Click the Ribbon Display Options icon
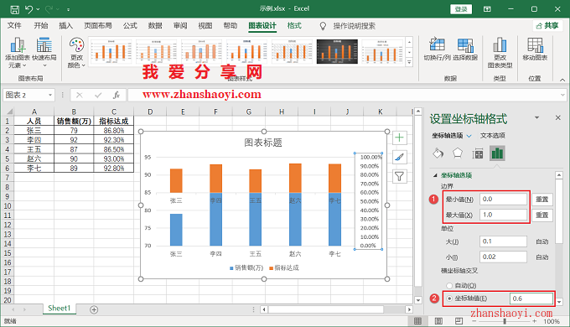 pyautogui.click(x=487, y=9)
